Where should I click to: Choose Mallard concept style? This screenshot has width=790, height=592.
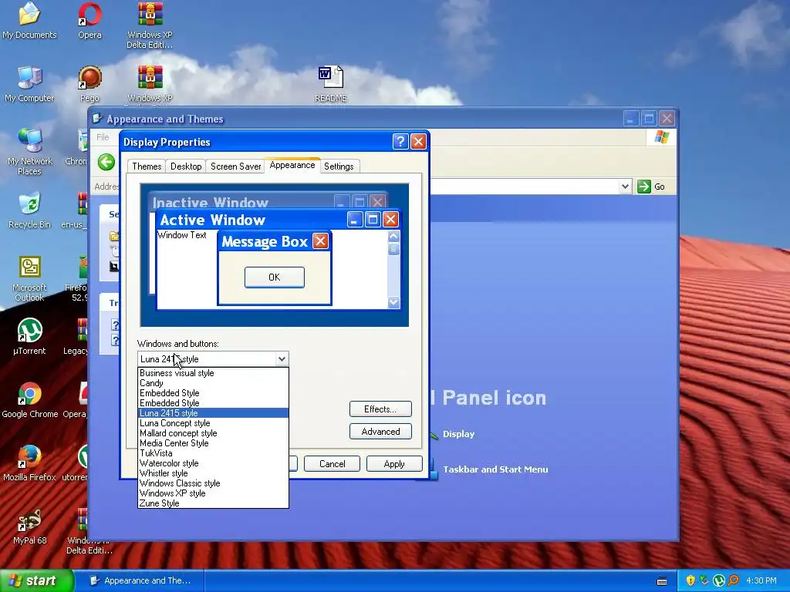point(213,433)
